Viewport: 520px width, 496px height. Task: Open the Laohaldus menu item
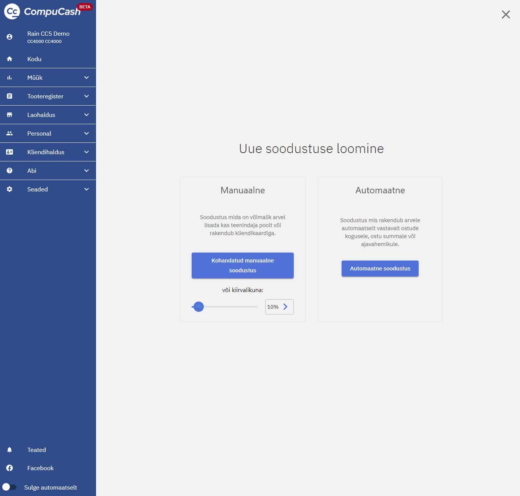click(x=41, y=115)
